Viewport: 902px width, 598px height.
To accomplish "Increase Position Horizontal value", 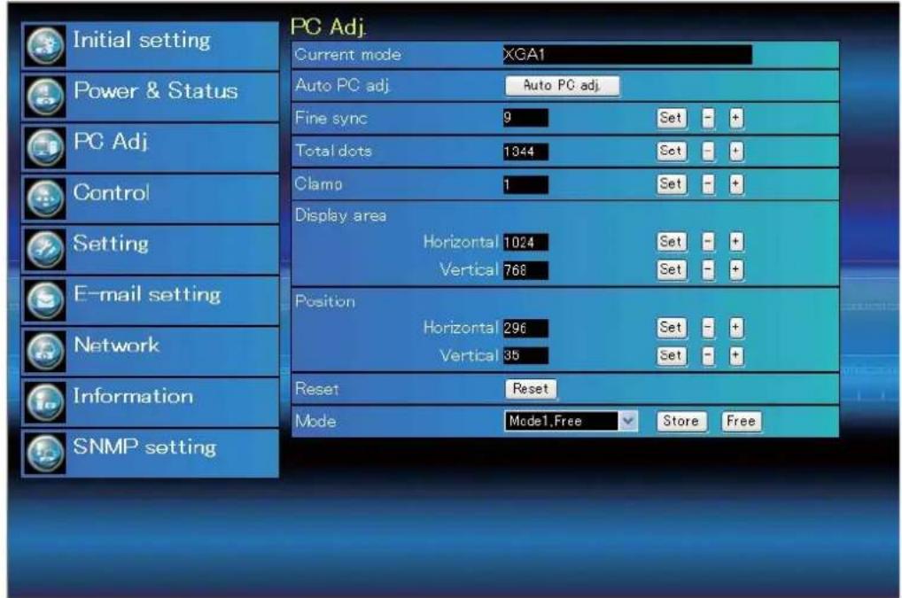I will [735, 328].
